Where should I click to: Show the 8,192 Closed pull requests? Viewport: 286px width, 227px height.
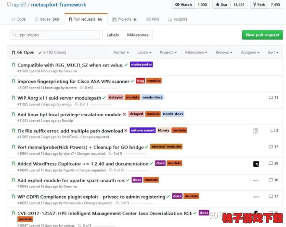pyautogui.click(x=52, y=53)
